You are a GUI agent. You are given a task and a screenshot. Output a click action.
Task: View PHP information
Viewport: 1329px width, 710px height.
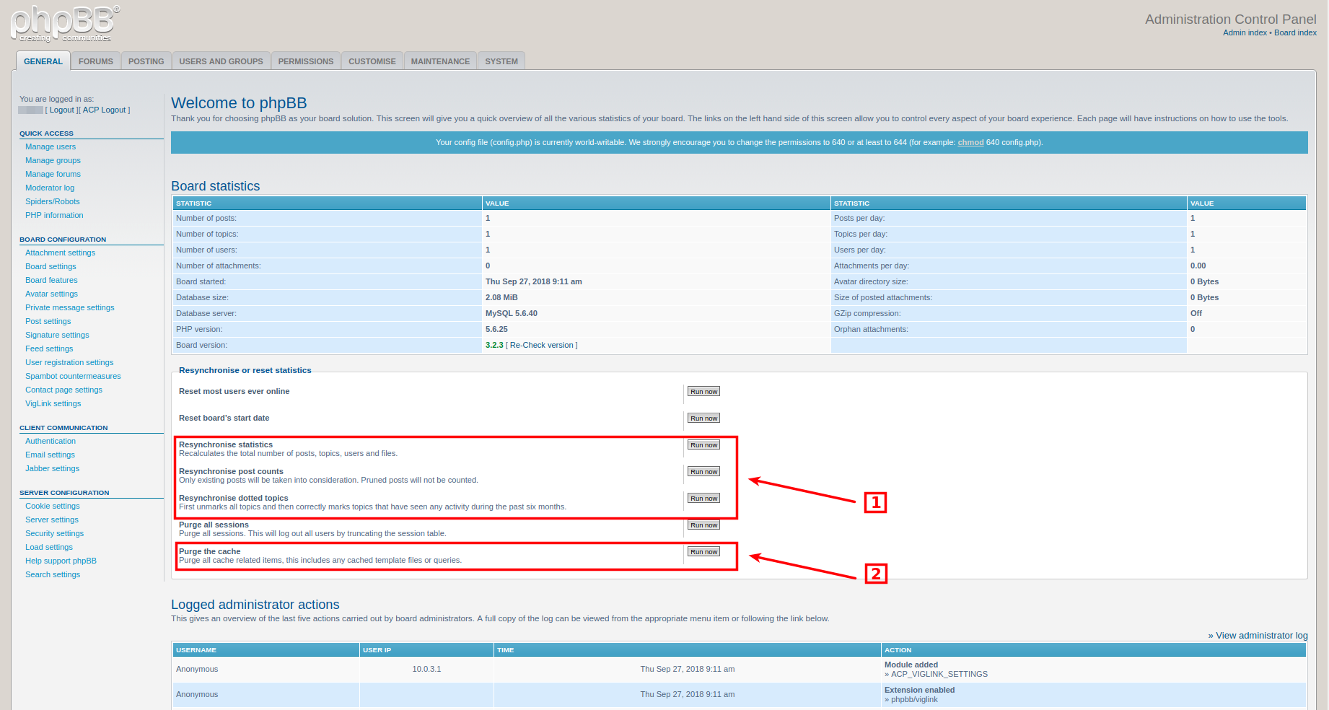pyautogui.click(x=54, y=215)
